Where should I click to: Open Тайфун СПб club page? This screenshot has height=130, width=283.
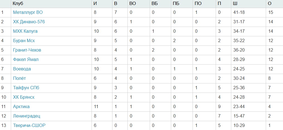[26, 88]
